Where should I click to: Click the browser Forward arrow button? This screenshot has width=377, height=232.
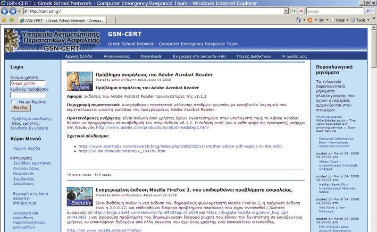pyautogui.click(x=13, y=11)
